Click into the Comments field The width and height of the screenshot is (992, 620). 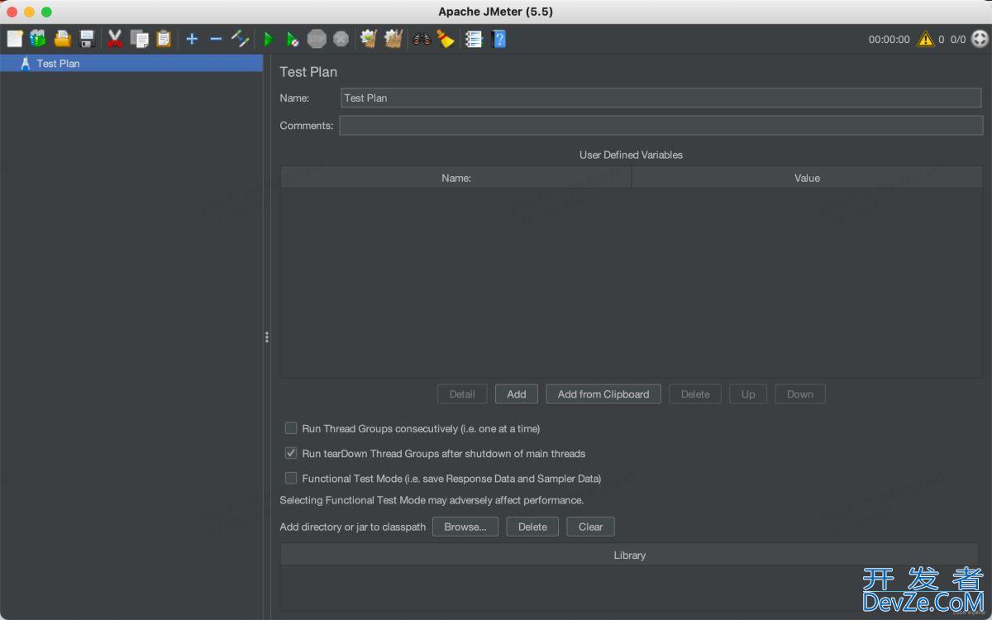tap(661, 126)
